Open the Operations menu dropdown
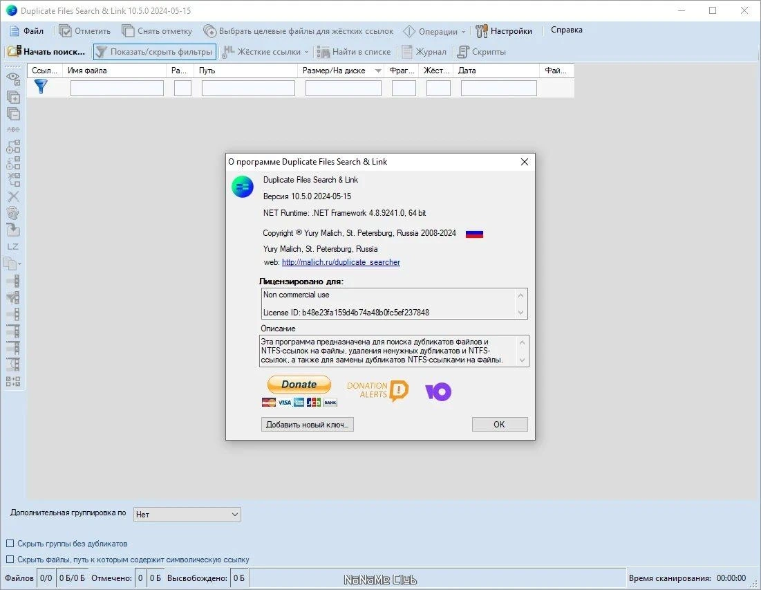The width and height of the screenshot is (761, 590). coord(435,32)
